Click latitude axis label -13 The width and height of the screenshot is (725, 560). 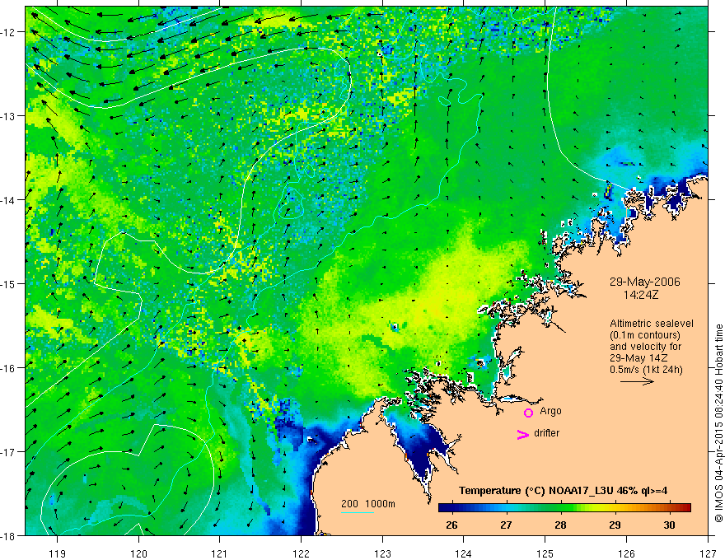tap(8, 116)
